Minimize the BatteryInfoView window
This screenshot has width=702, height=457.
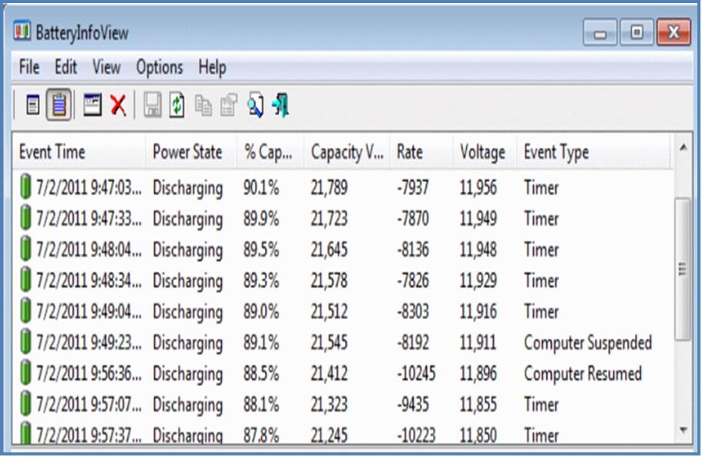tap(600, 32)
